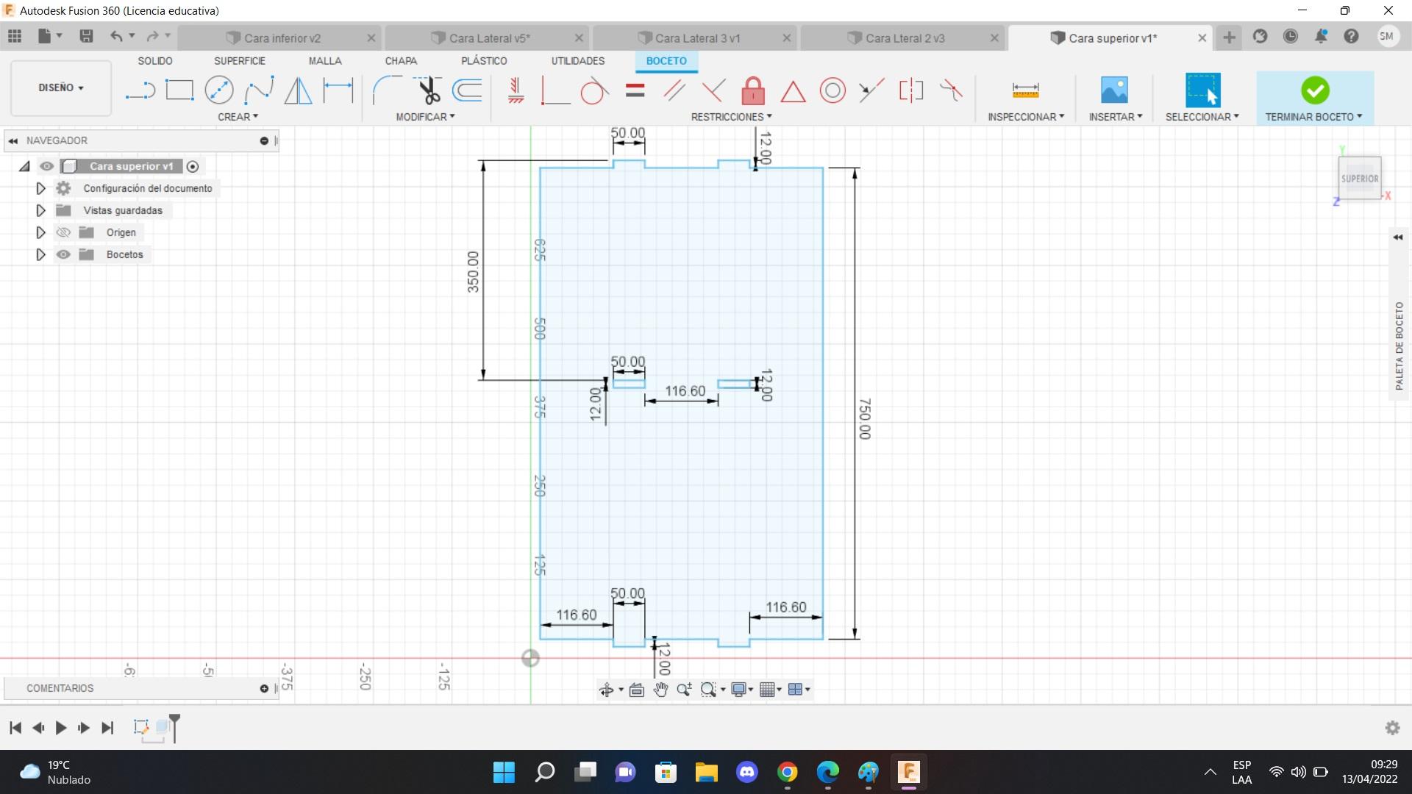Expand the Bocetos tree node

[40, 254]
